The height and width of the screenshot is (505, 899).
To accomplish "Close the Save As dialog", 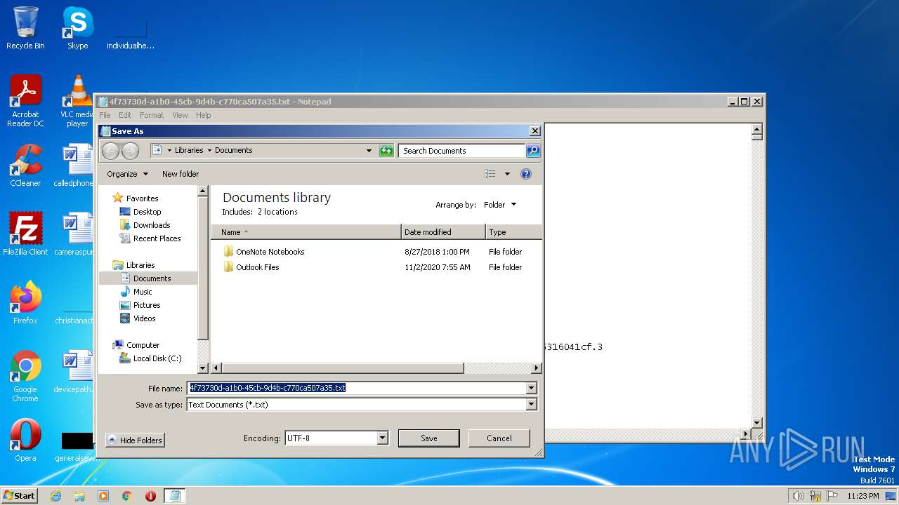I will tap(534, 131).
